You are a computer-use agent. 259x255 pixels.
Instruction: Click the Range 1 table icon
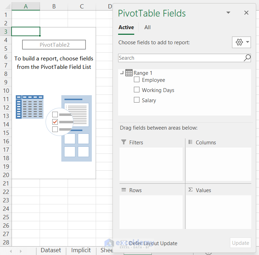click(x=129, y=73)
